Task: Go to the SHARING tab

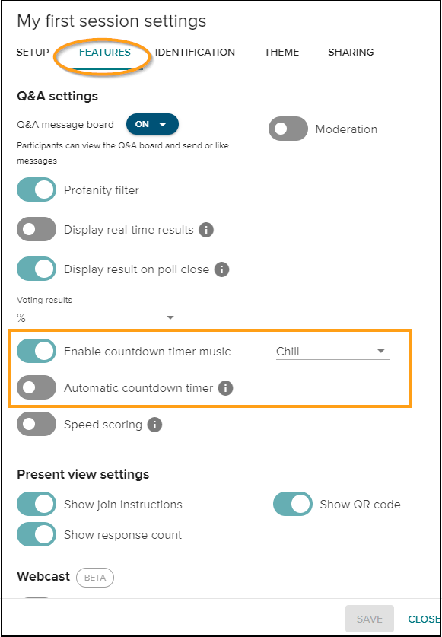Action: [x=351, y=52]
